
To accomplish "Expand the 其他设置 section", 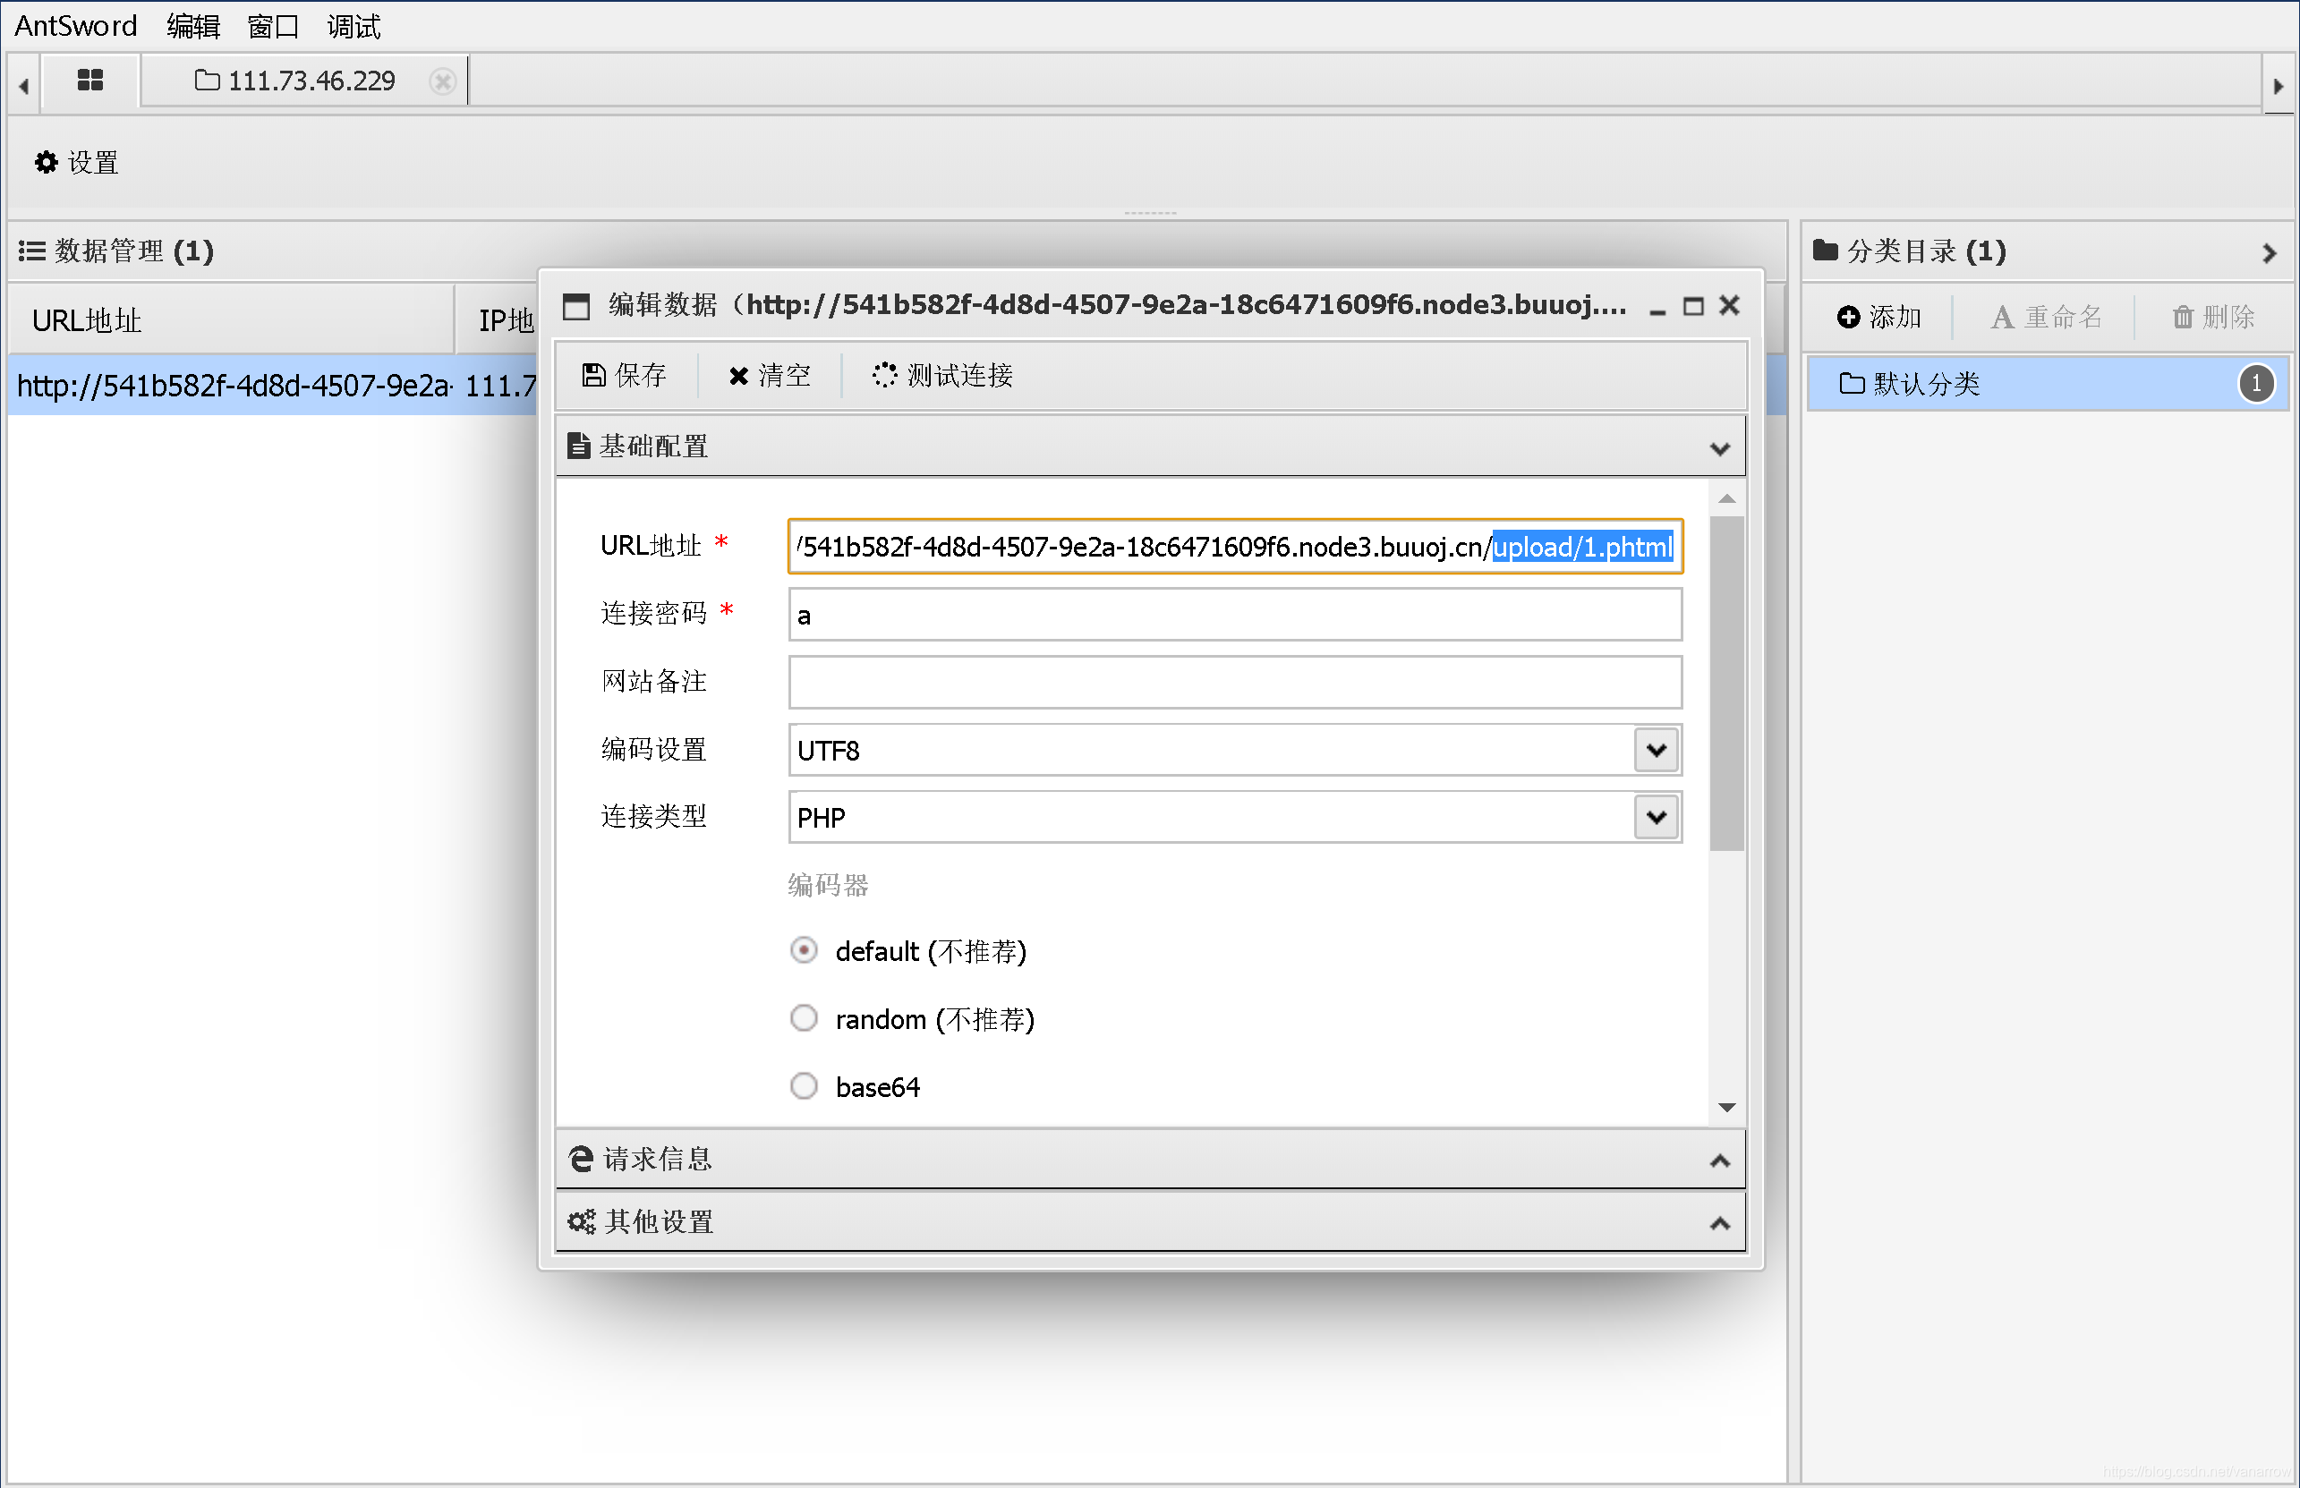I will 1150,1222.
